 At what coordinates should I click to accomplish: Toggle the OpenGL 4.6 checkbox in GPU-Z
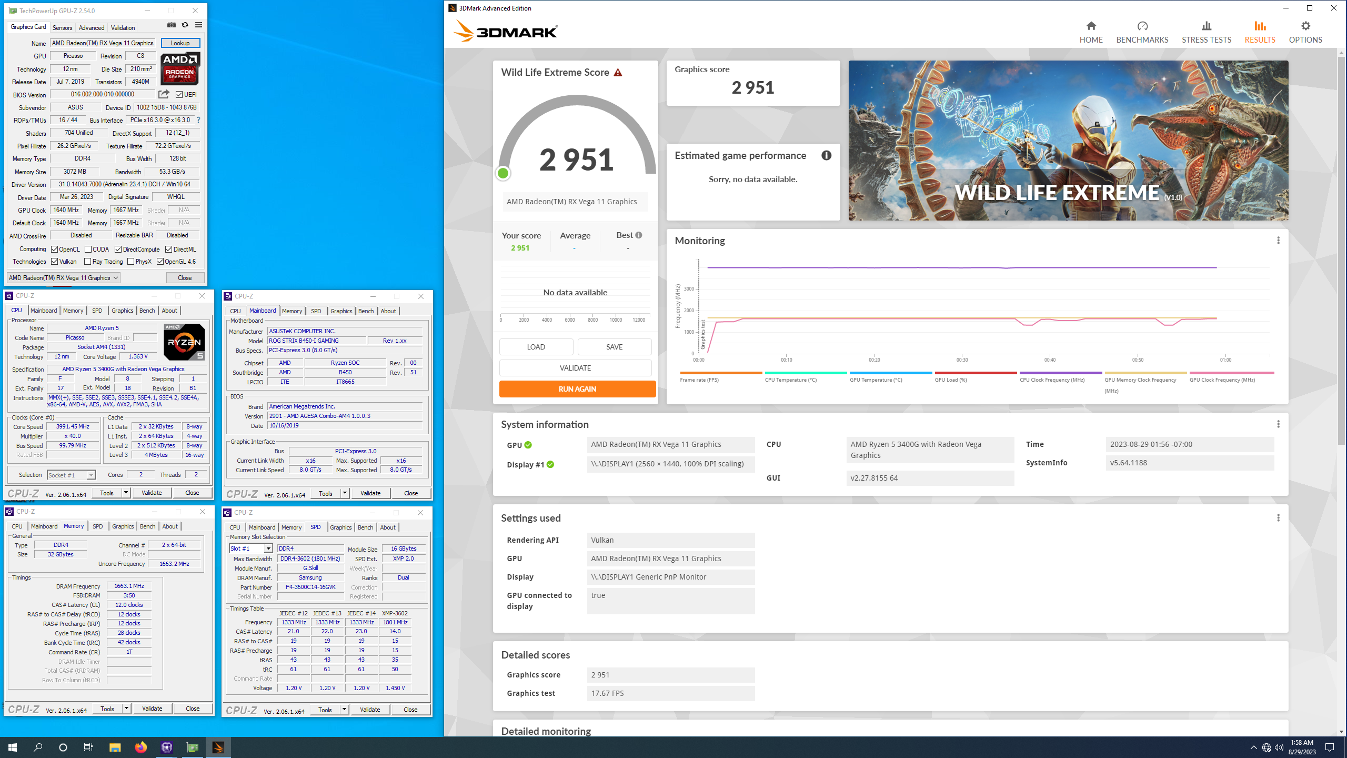pyautogui.click(x=160, y=262)
